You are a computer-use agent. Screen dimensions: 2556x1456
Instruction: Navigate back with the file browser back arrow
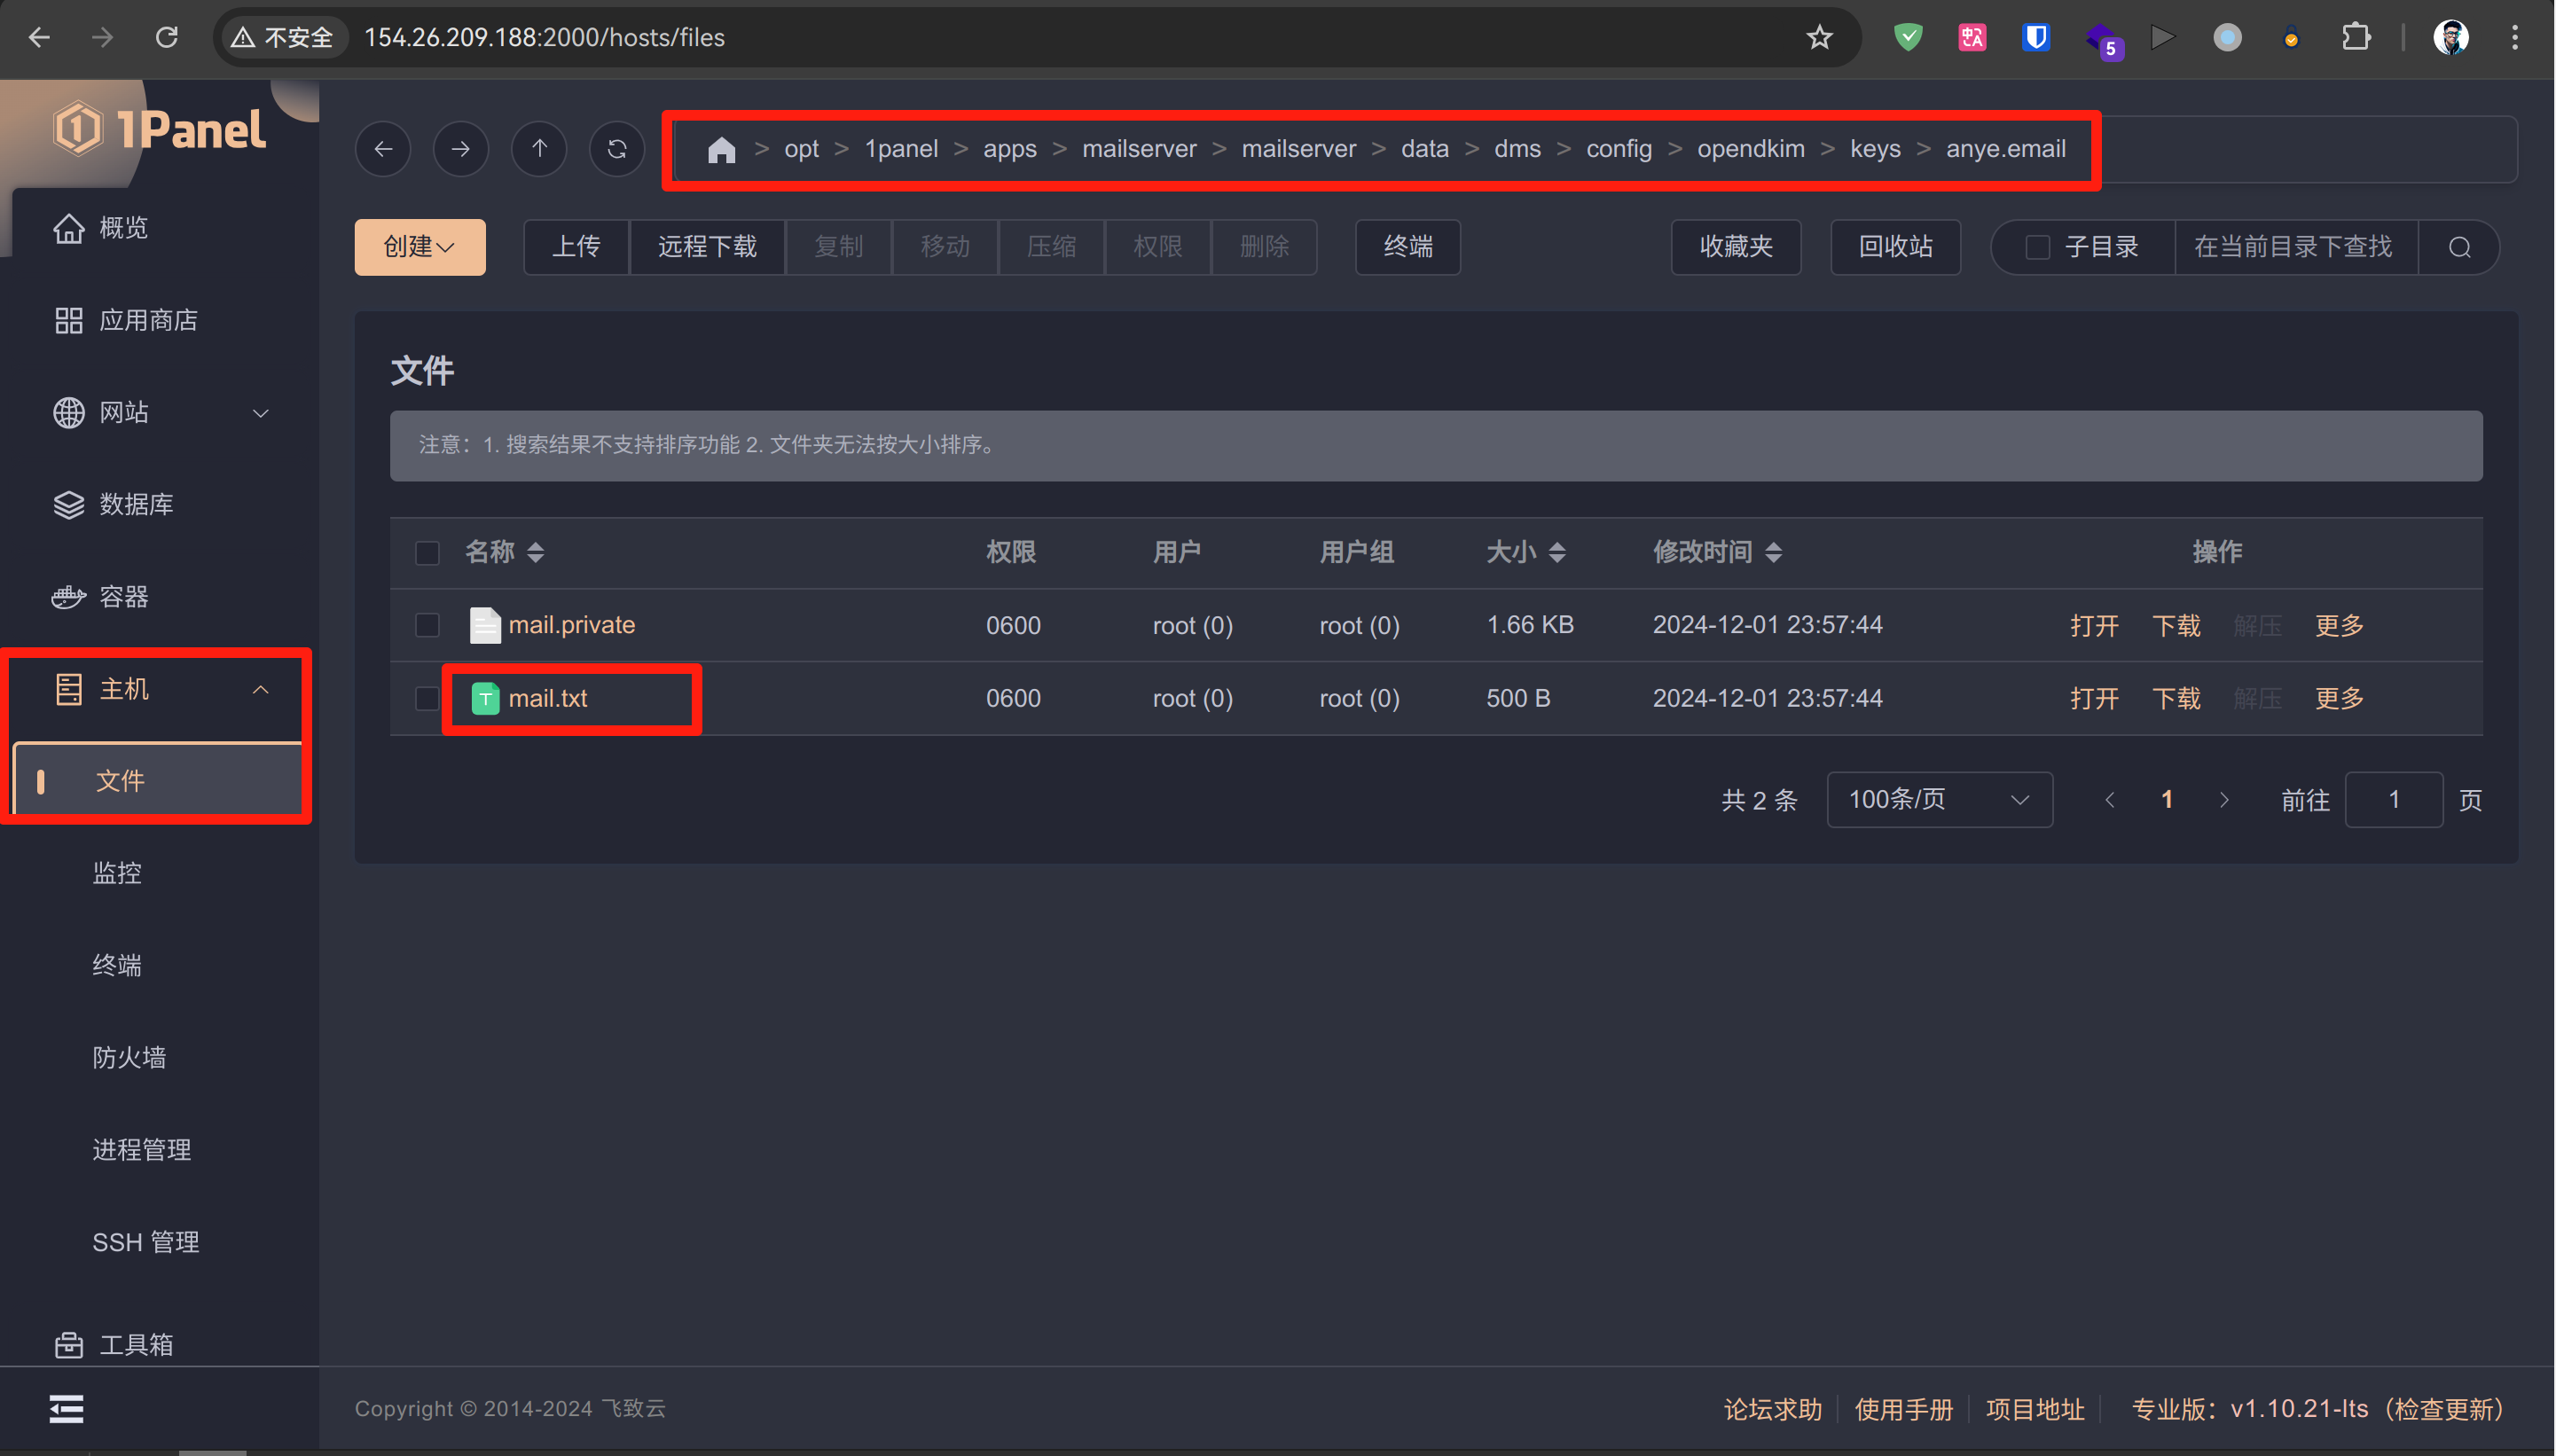tap(383, 149)
